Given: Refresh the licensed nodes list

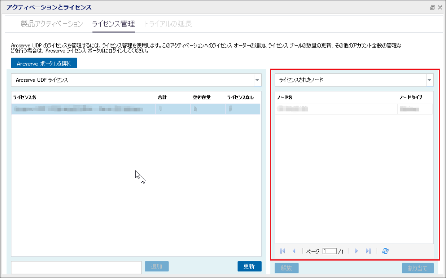Looking at the screenshot, I should [x=385, y=251].
